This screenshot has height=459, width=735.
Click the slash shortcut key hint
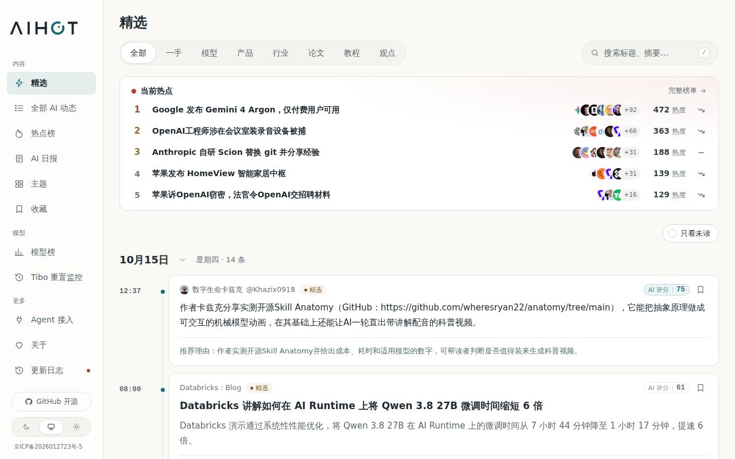point(704,53)
